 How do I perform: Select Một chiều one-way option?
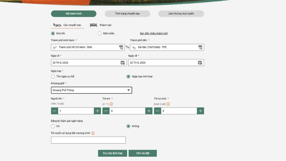point(100,33)
